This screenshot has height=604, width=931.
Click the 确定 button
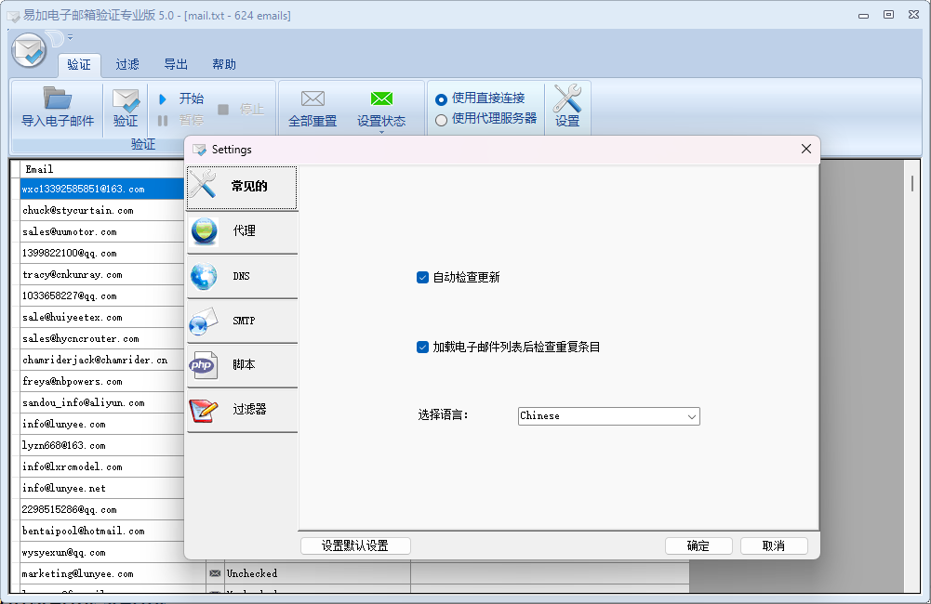pos(698,545)
